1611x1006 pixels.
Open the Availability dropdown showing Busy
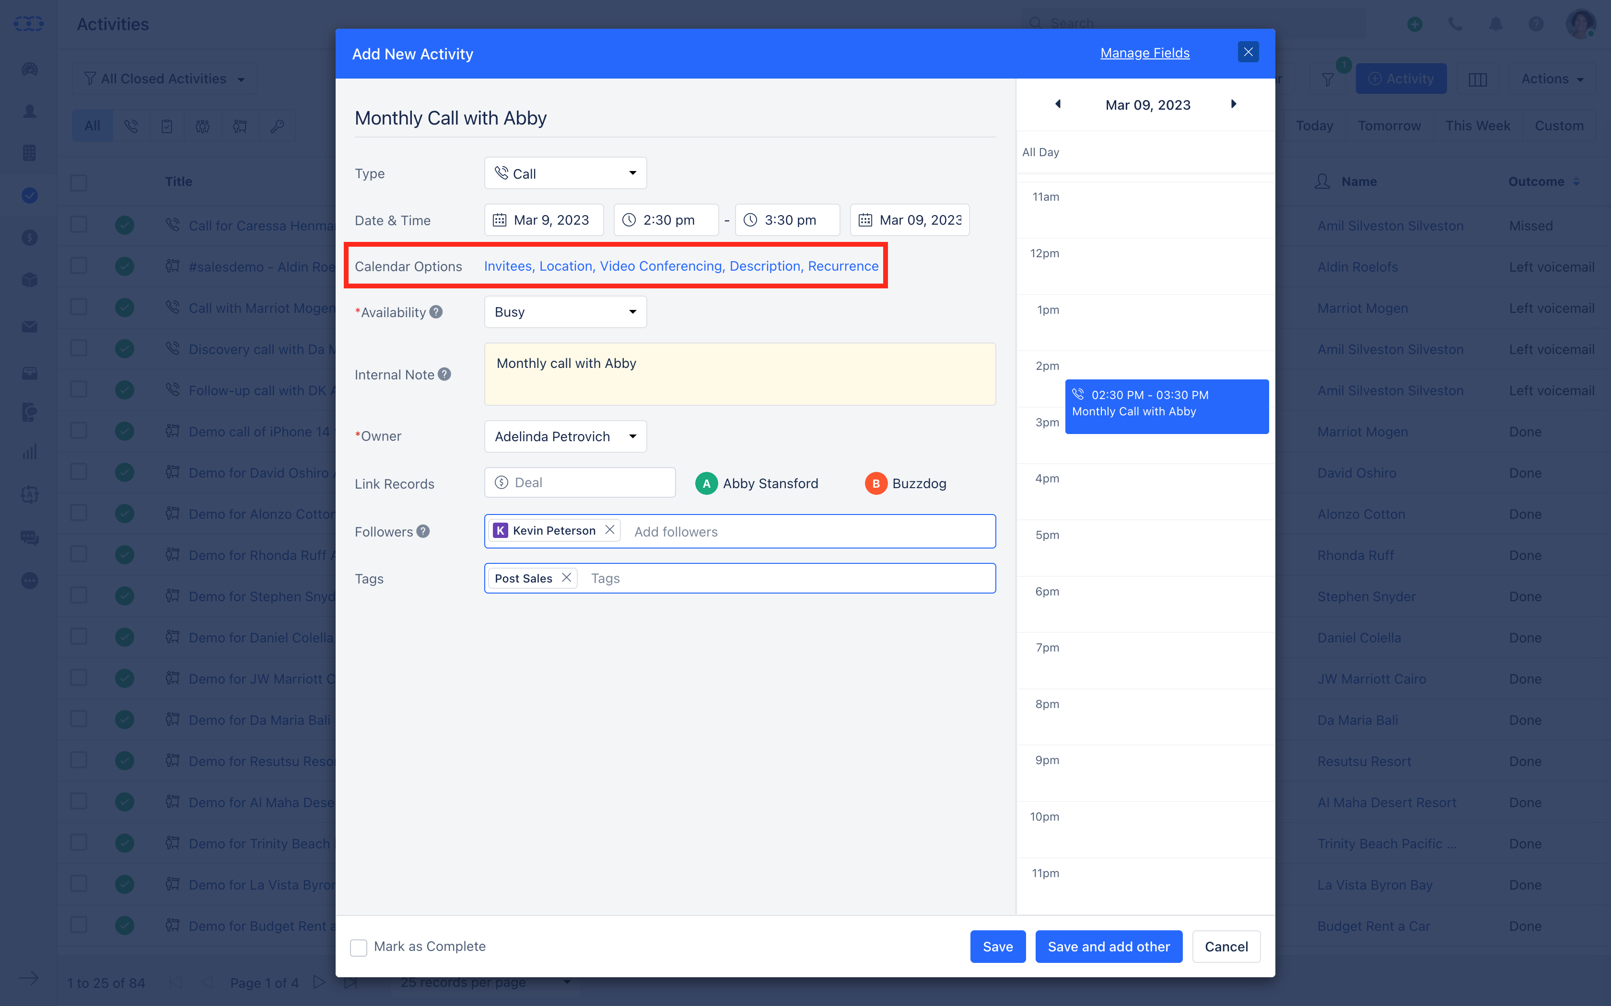click(565, 311)
